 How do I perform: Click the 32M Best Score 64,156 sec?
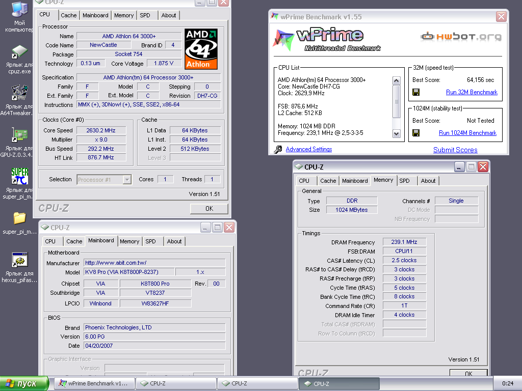tap(480, 80)
